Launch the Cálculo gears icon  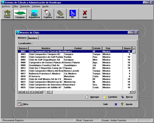pyautogui.click(x=60, y=14)
